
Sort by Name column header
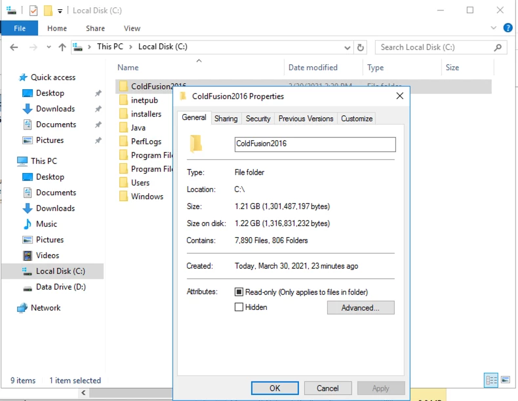click(x=128, y=67)
